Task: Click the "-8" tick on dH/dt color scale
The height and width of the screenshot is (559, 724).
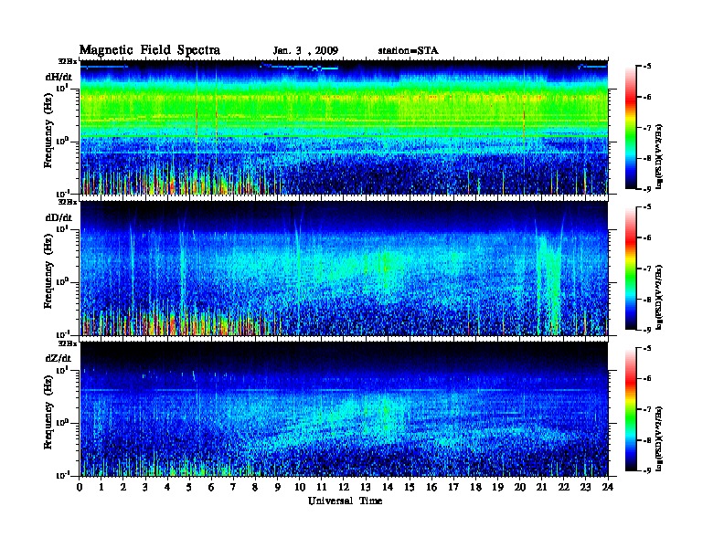Action: [x=648, y=158]
